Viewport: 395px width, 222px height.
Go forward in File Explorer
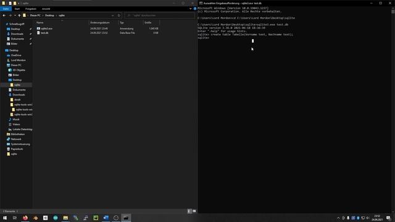[x=10, y=15]
